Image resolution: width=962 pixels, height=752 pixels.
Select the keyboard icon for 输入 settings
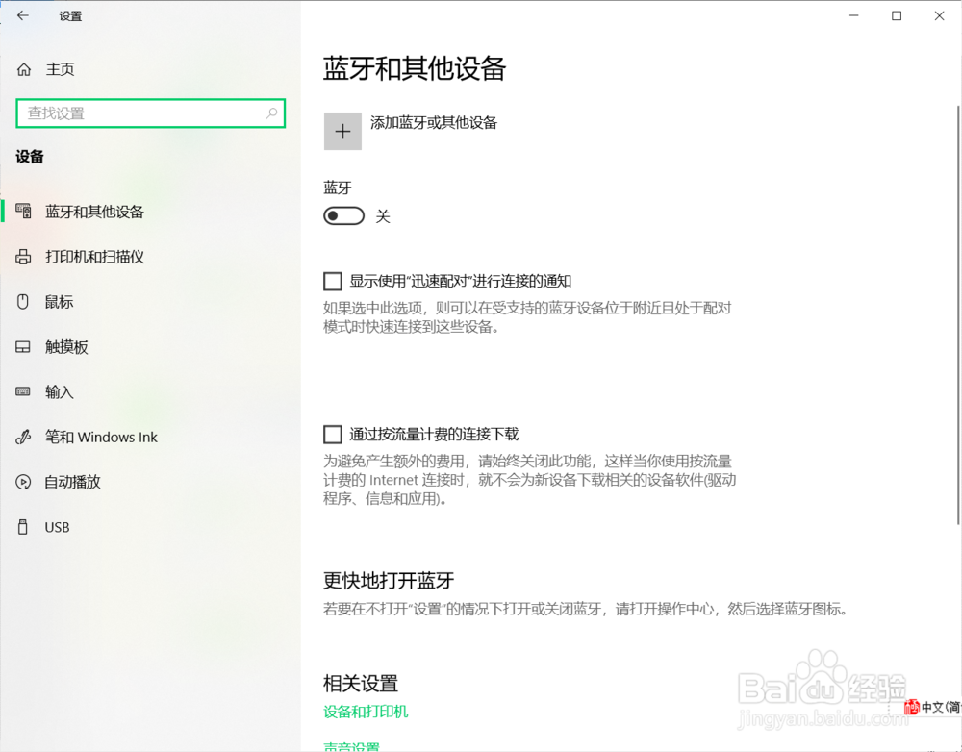click(x=23, y=391)
